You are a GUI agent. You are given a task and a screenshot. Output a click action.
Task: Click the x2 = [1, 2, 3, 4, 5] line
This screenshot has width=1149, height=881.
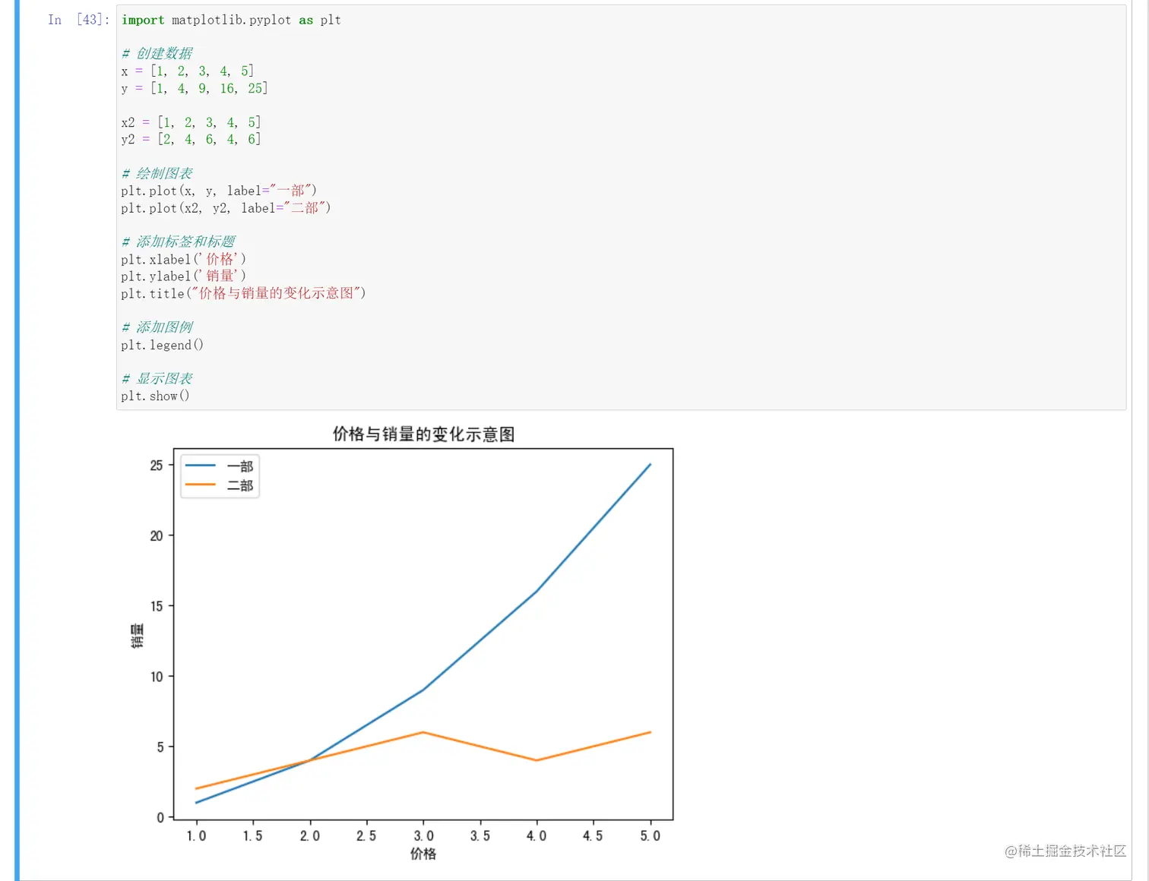coord(191,122)
